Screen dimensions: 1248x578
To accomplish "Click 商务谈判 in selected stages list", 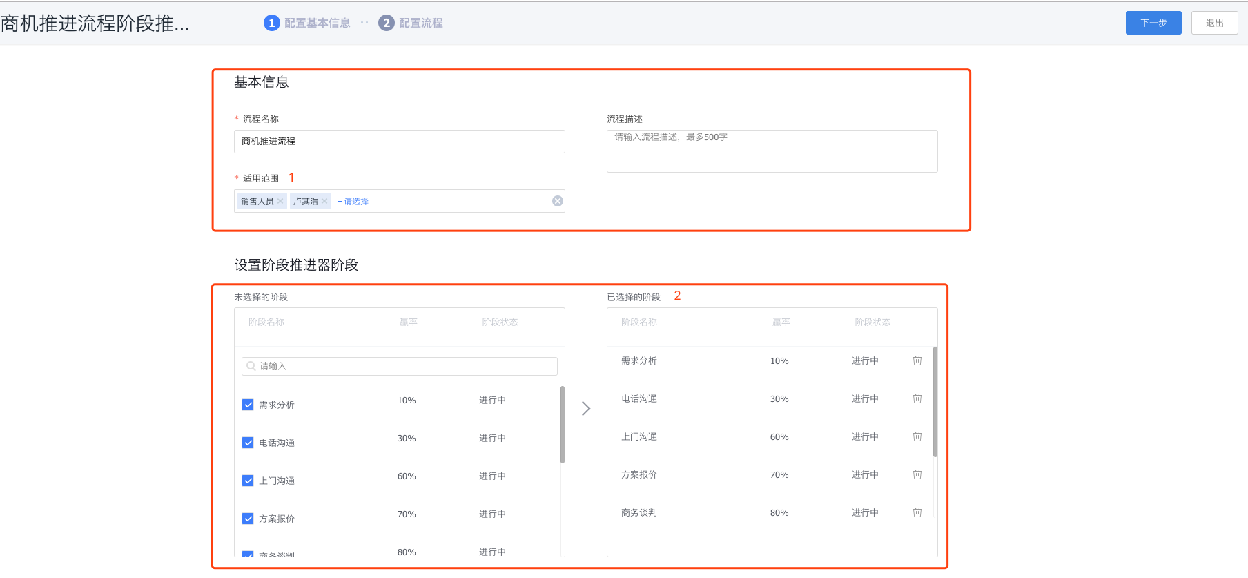I will [639, 512].
